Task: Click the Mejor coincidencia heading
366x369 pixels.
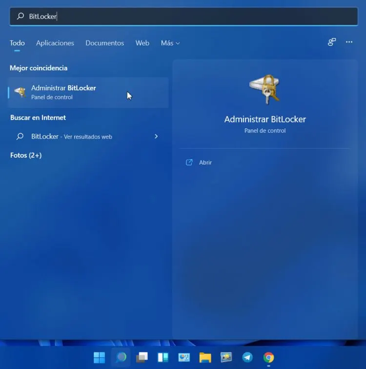Action: click(39, 68)
